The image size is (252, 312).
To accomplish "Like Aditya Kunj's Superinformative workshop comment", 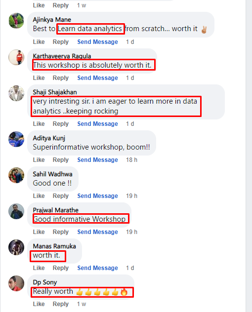I will point(39,160).
